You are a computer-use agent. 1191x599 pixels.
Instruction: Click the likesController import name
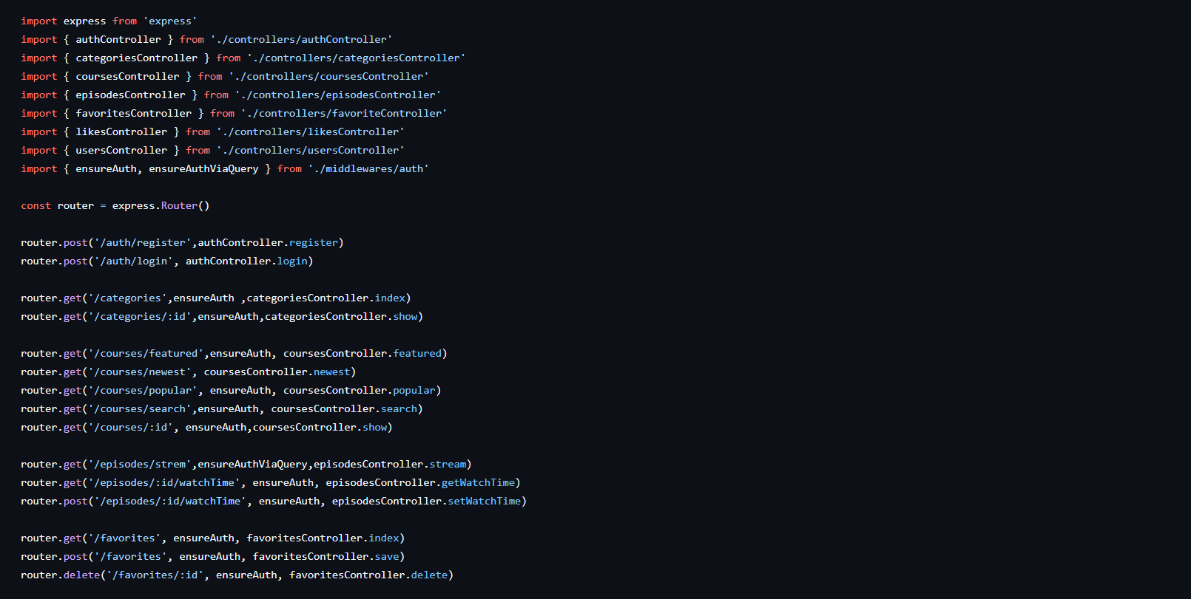[x=121, y=132]
